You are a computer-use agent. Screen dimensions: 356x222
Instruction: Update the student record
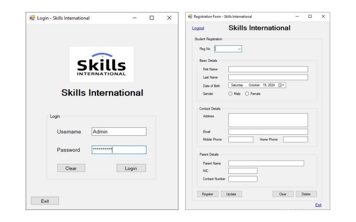coord(231,194)
